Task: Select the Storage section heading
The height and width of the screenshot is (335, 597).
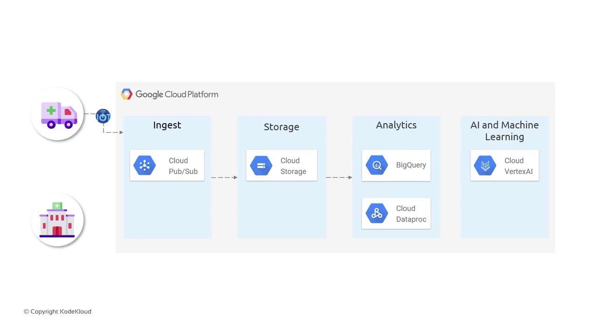Action: (x=281, y=127)
